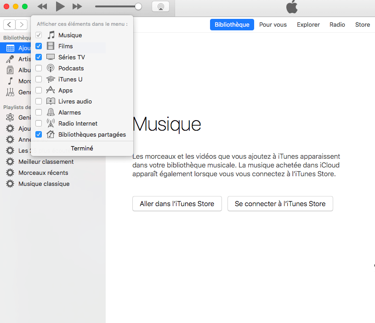Open Meilleur classement smart playlist

click(46, 161)
